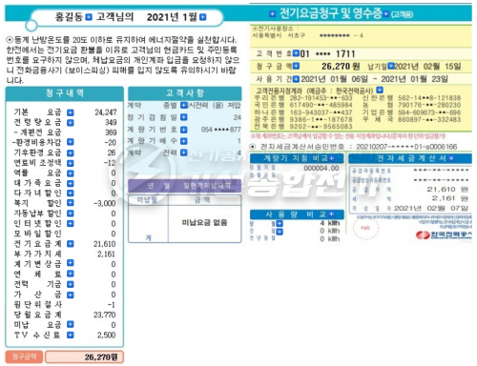Open the plus icon beside 사용기간

tap(296, 78)
